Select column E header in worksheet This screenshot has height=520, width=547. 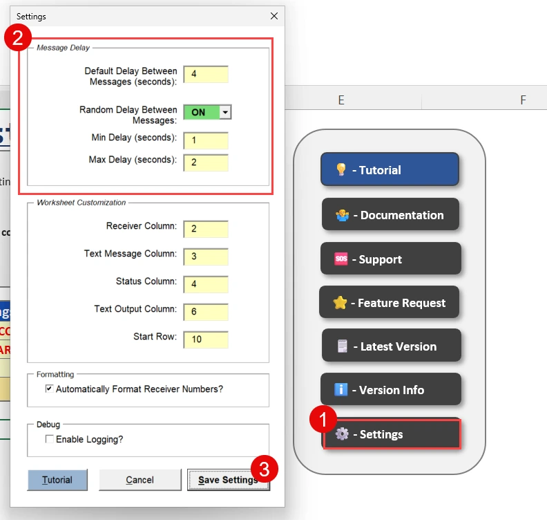pyautogui.click(x=341, y=100)
